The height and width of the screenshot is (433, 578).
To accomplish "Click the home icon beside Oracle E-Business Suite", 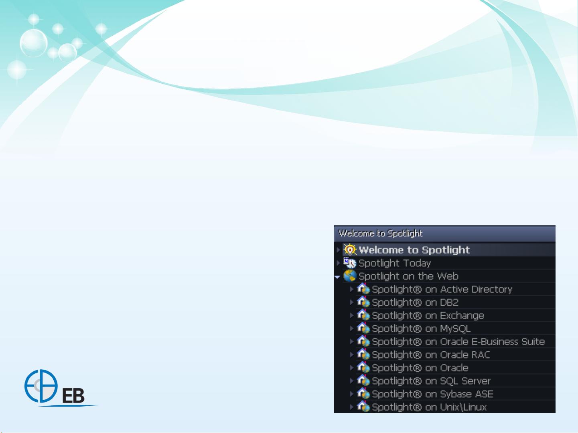I will click(363, 341).
